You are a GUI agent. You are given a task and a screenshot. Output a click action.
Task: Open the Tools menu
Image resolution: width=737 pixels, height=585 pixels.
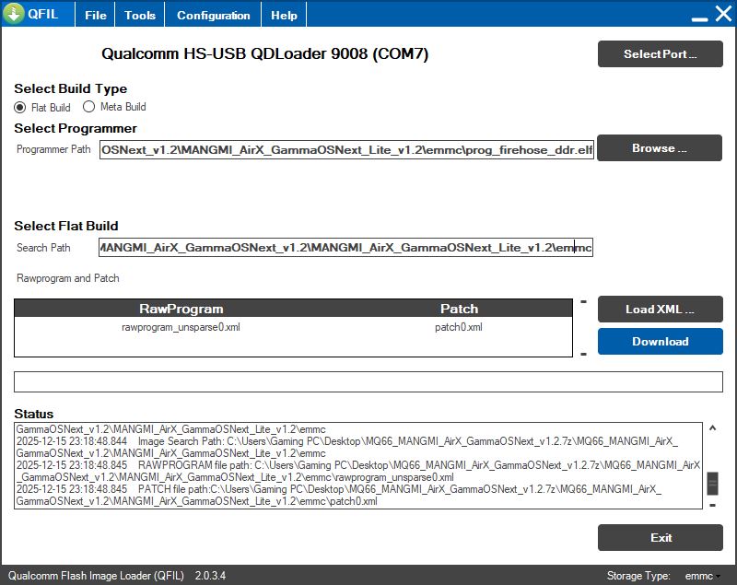[140, 16]
